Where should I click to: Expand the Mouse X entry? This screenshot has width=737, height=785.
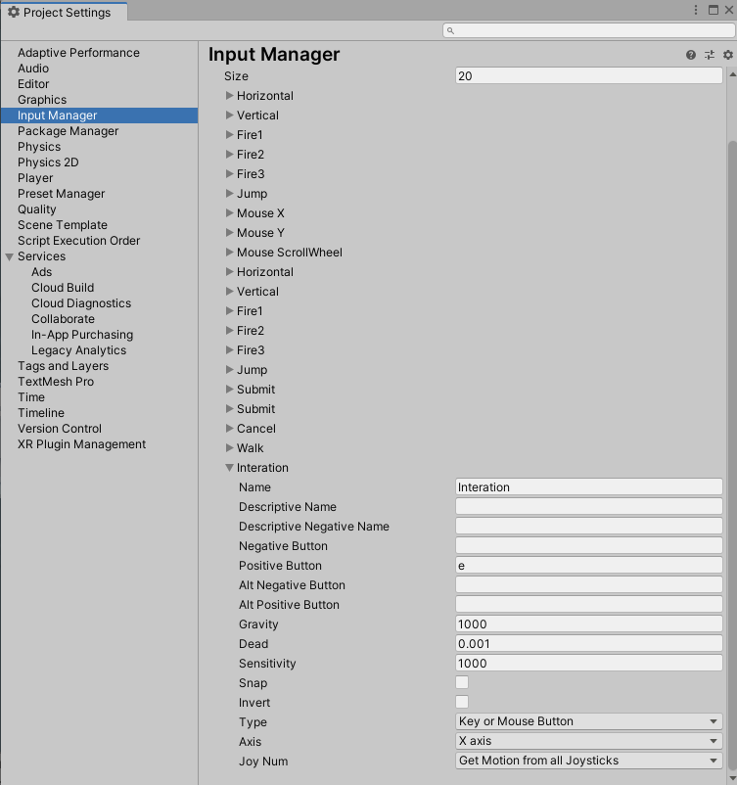point(229,213)
